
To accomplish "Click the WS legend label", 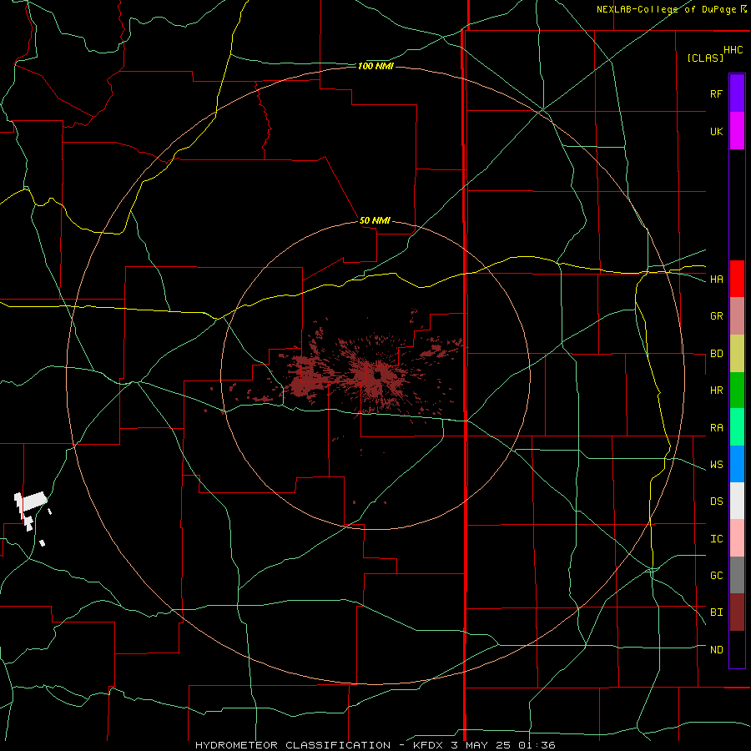I will pyautogui.click(x=716, y=464).
